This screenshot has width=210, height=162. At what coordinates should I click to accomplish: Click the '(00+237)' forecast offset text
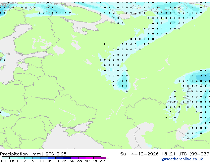(200, 154)
